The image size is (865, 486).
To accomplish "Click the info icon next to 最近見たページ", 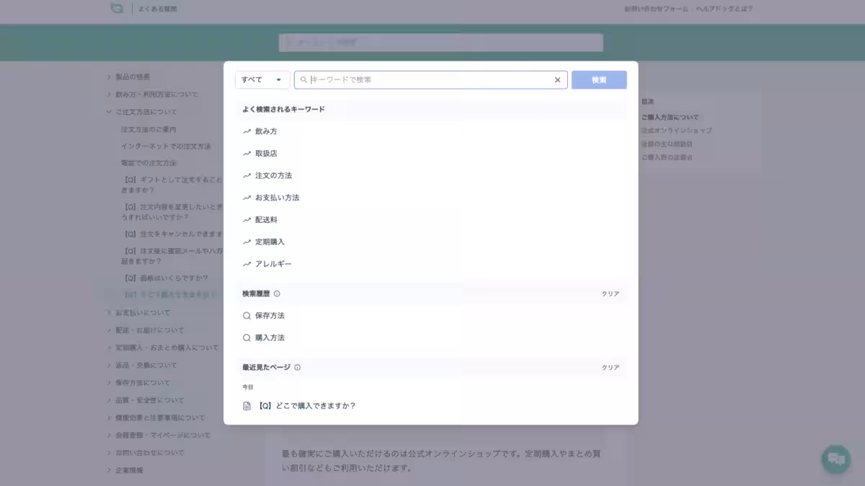I will coord(296,367).
